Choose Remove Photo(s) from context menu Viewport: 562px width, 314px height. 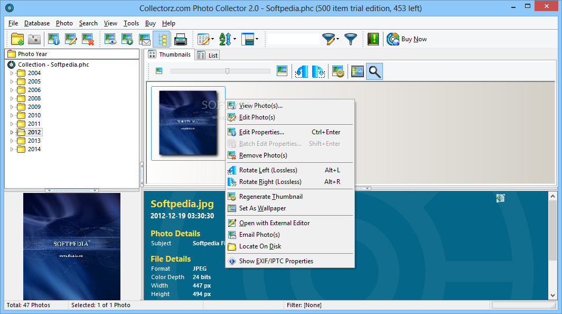click(289, 155)
